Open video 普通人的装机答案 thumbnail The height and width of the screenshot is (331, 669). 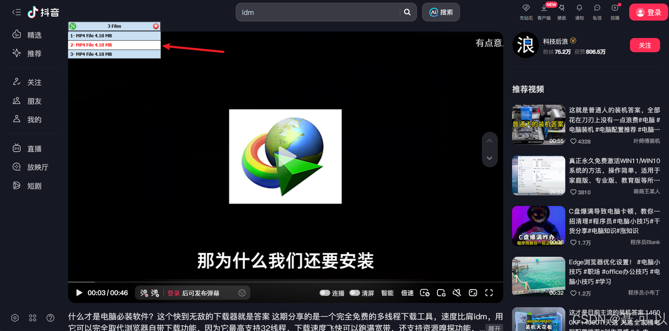coord(539,125)
